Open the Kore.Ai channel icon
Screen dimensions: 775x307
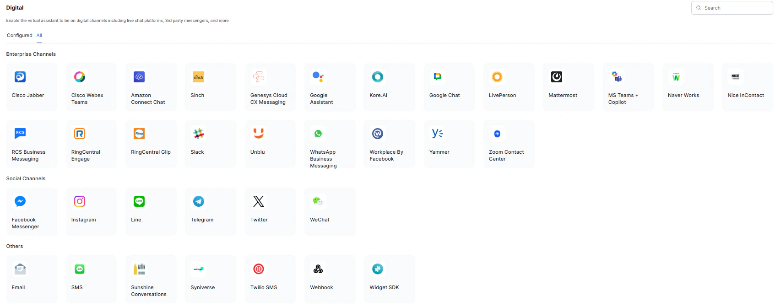point(378,77)
